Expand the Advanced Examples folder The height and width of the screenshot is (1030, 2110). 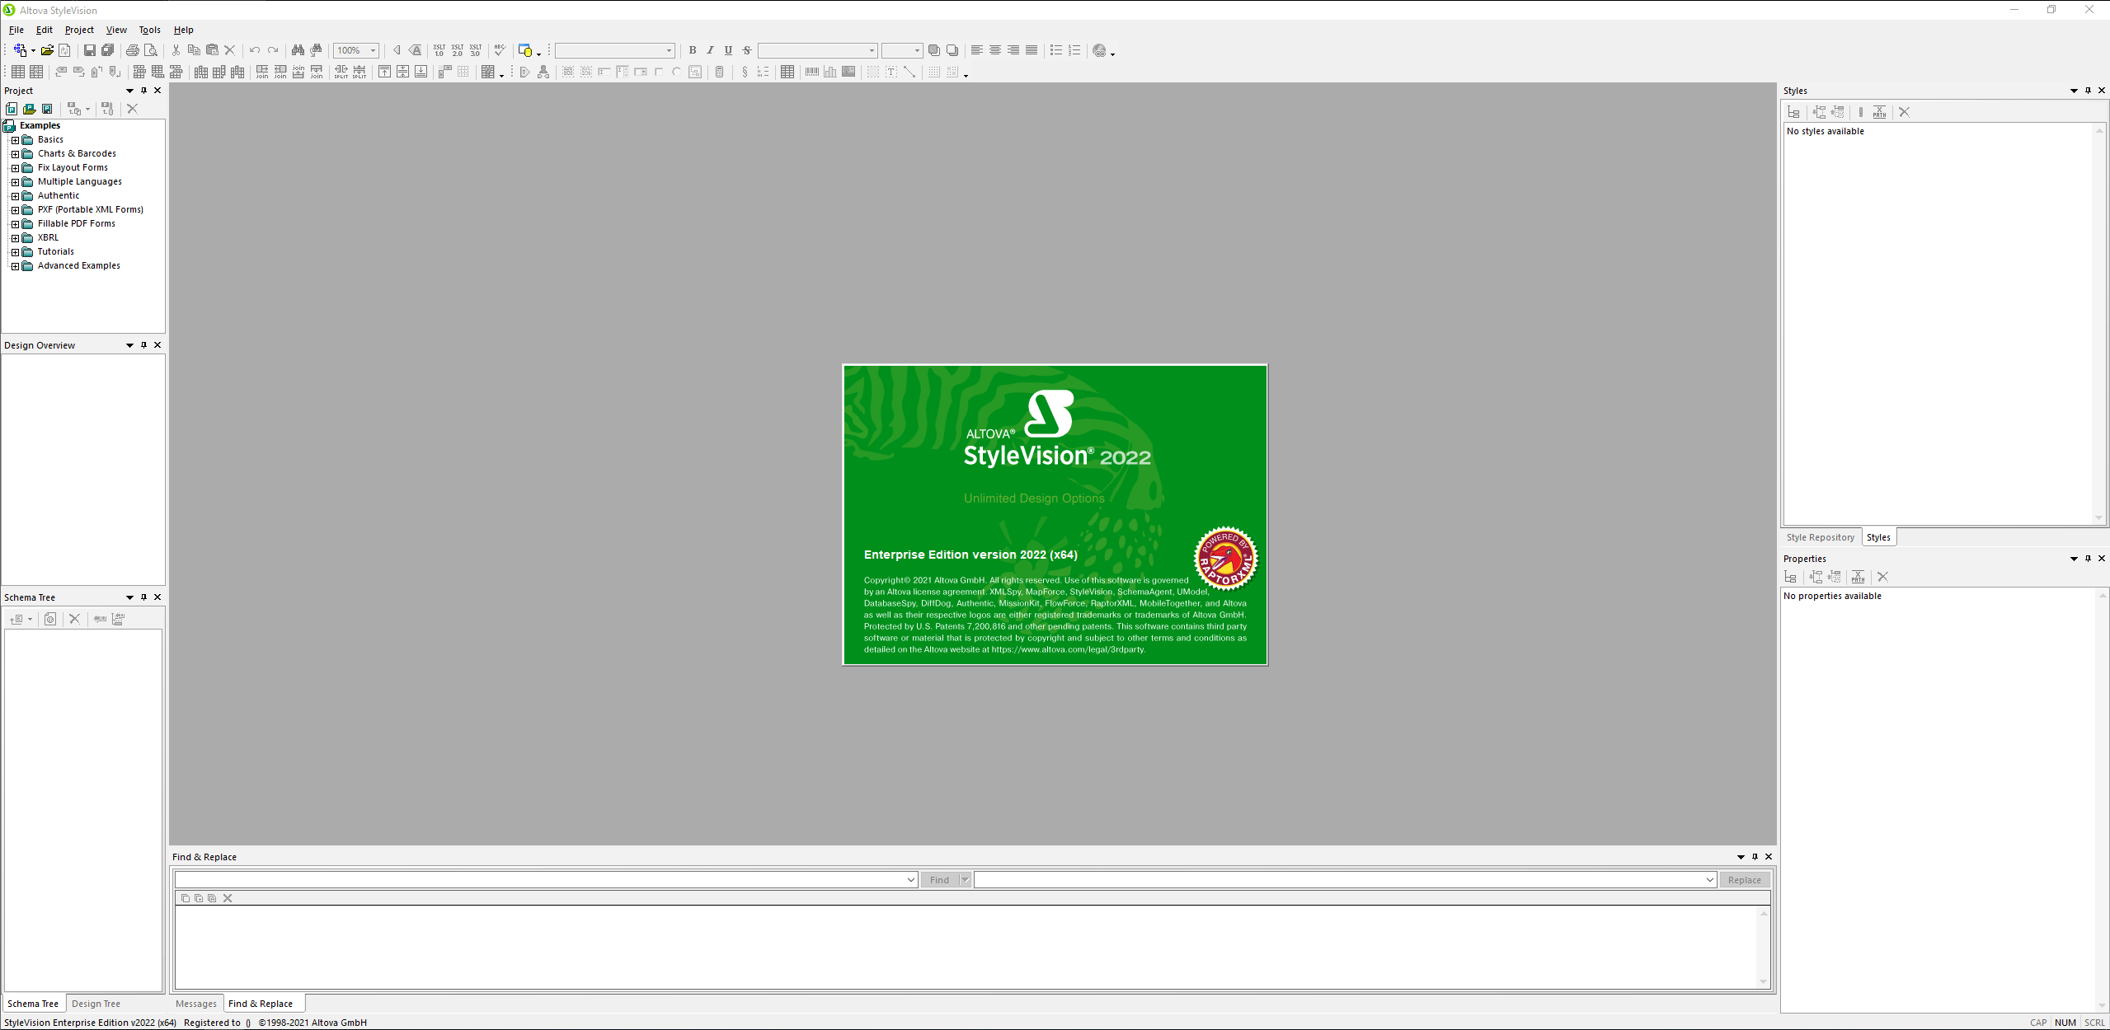click(15, 266)
